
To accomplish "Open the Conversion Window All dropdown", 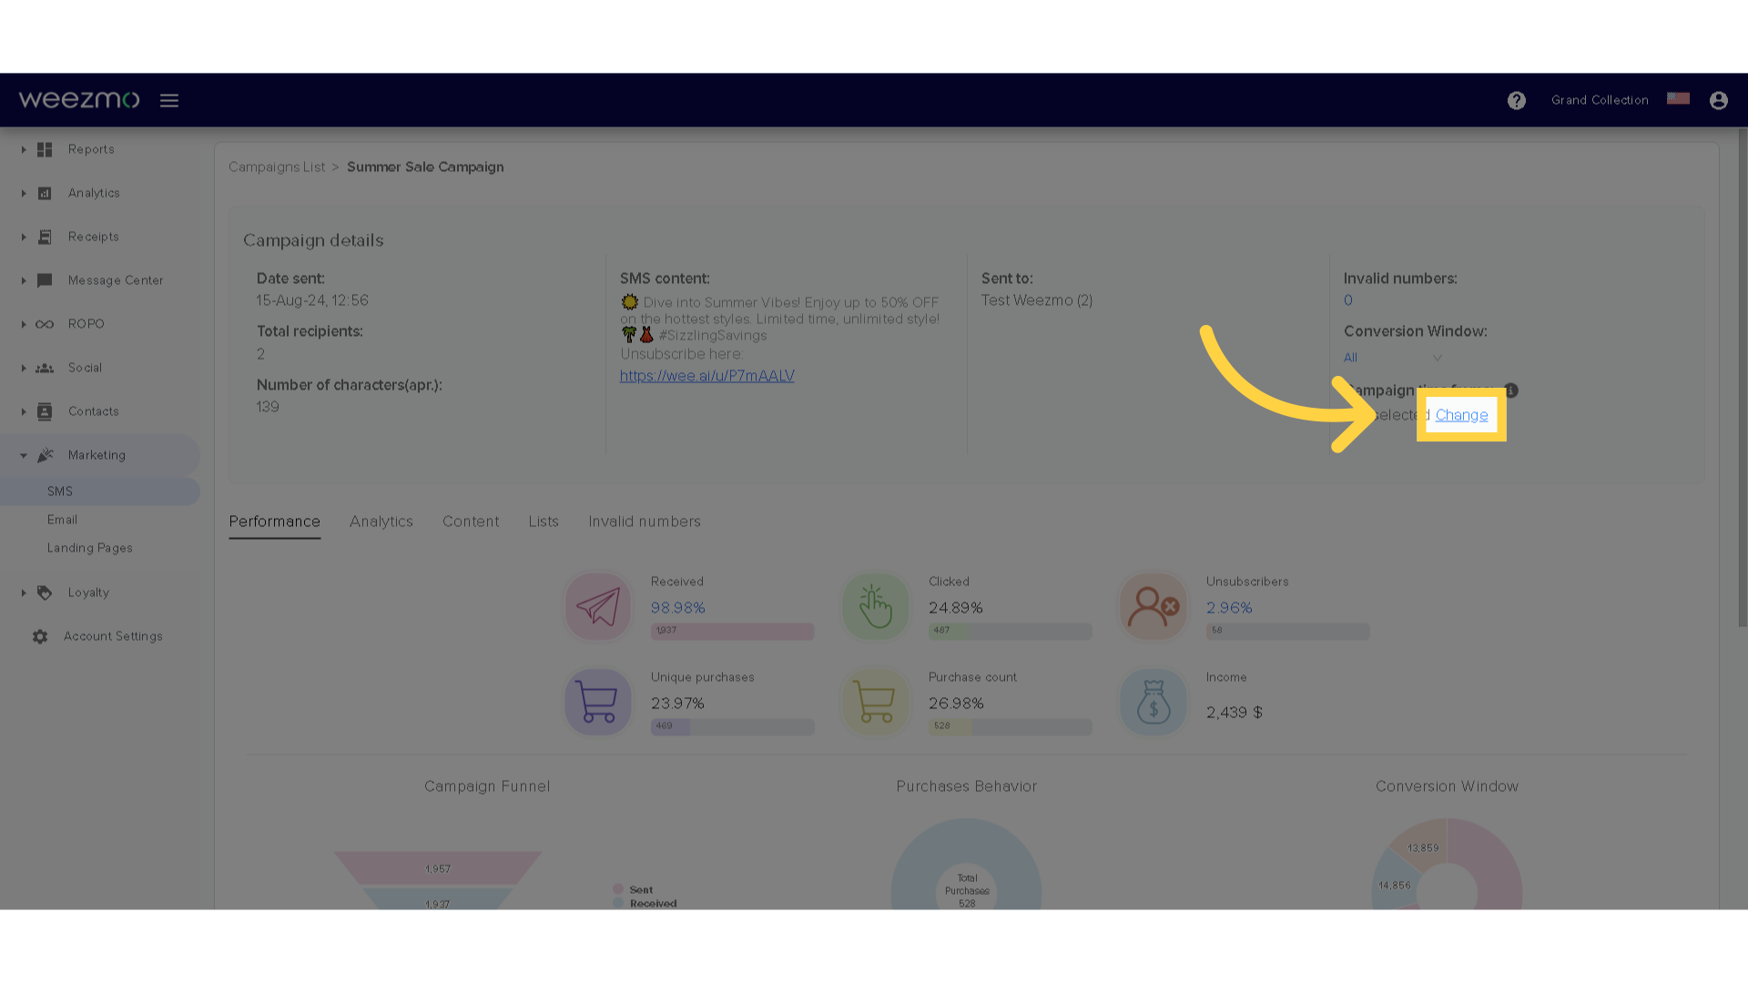I will pos(1393,358).
